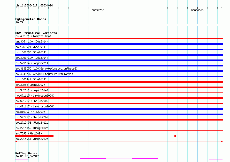Click esv2715059 (Wong2012b) label
230x162 pixels.
coord(33,128)
